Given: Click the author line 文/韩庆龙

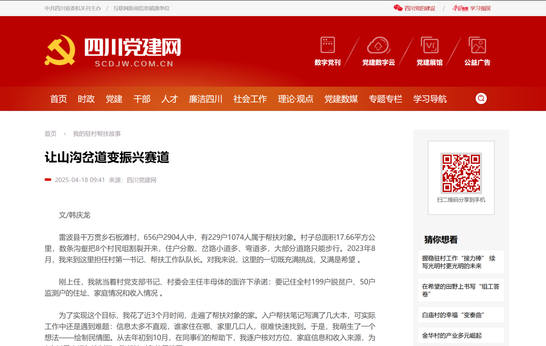Looking at the screenshot, I should pos(74,215).
